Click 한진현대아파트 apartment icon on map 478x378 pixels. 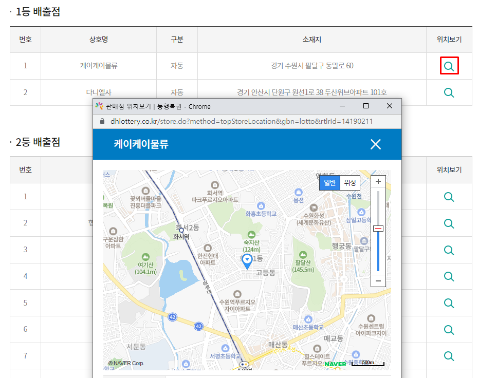tap(208, 248)
